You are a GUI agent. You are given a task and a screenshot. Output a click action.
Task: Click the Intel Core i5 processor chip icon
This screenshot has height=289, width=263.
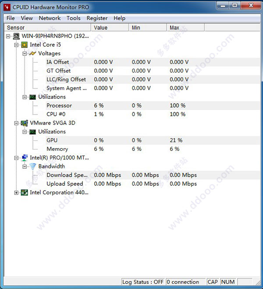point(25,45)
